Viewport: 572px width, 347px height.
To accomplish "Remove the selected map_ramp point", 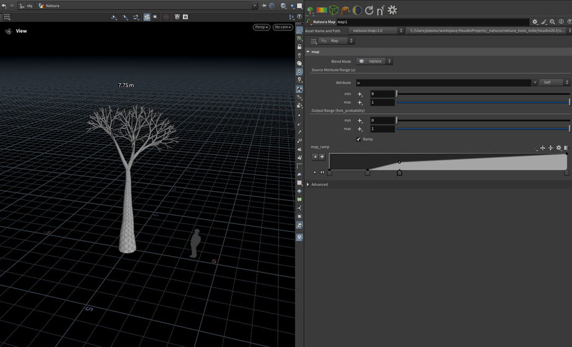I will (x=315, y=157).
